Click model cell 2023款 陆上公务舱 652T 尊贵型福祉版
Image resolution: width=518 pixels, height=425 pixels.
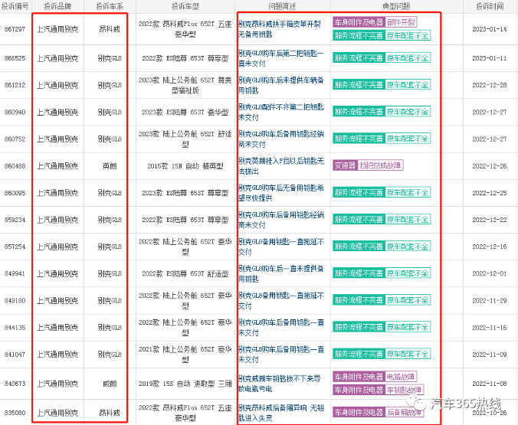[x=185, y=85]
